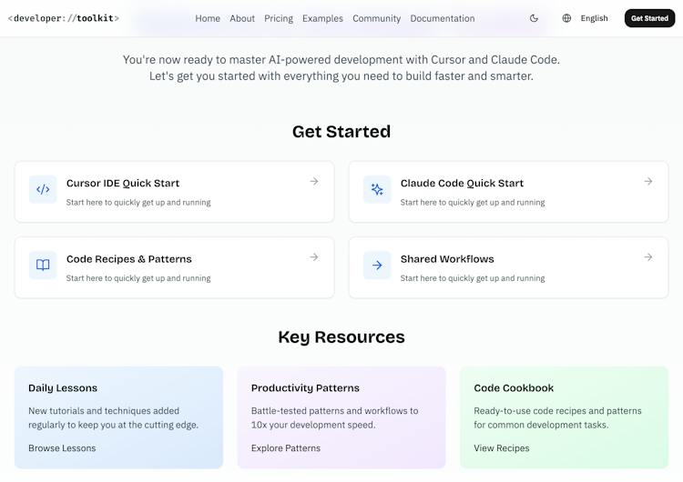Image resolution: width=683 pixels, height=482 pixels.
Task: Open the Documentation nav link
Action: (x=443, y=18)
